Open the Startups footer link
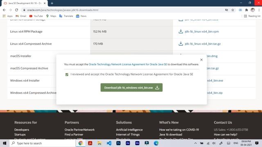This screenshot has width=262, height=147. (x=20, y=134)
